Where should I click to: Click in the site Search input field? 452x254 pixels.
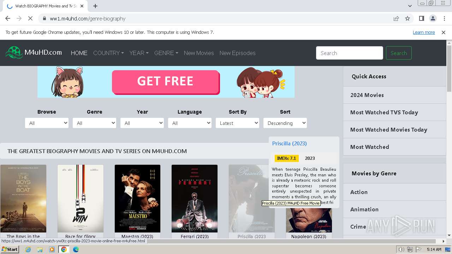[349, 53]
